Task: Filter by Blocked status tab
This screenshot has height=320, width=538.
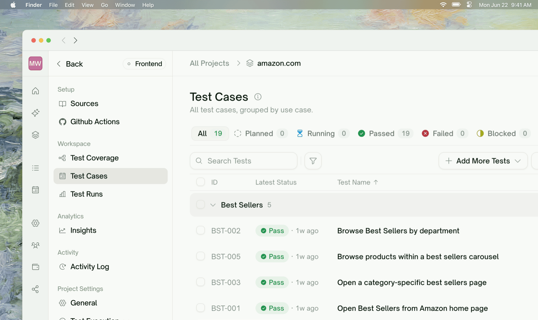Action: [503, 133]
